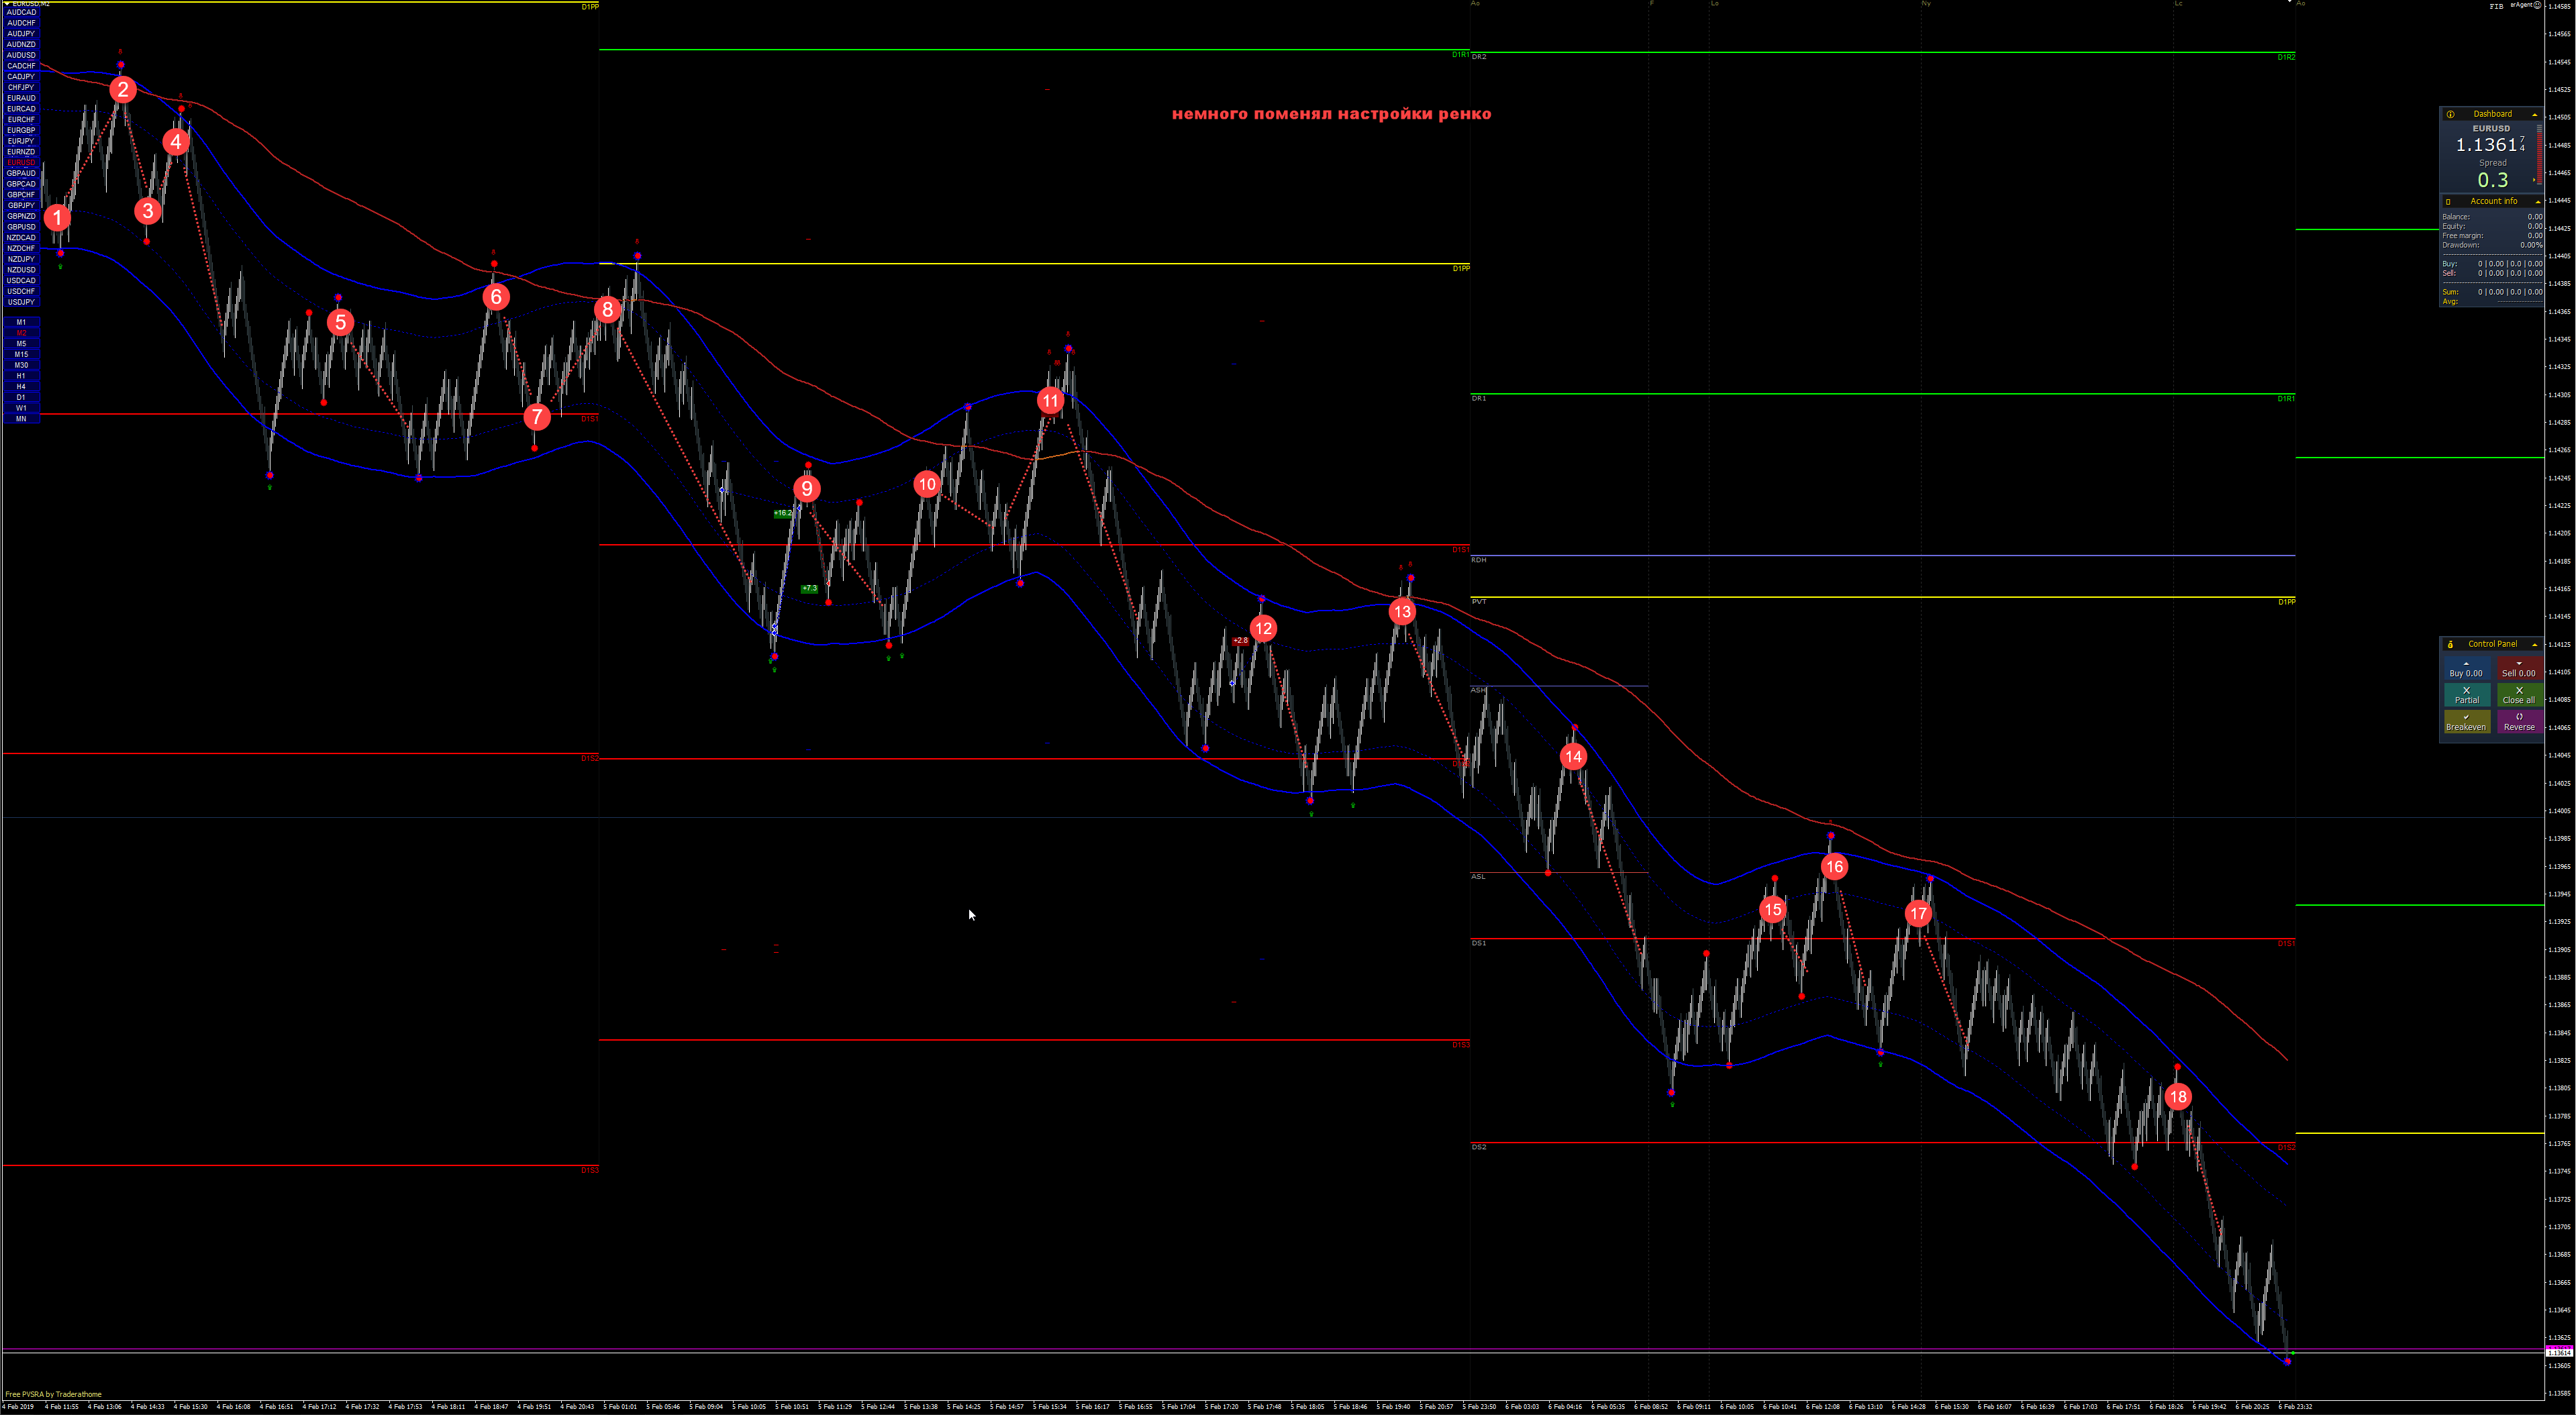Viewport: 2576px width, 1415px height.
Task: Select the D1 timeframe
Action: pyautogui.click(x=21, y=398)
